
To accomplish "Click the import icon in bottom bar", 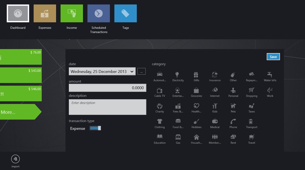I will [15, 159].
